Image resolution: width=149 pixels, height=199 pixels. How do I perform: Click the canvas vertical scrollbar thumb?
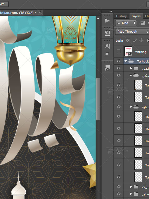coord(98,99)
